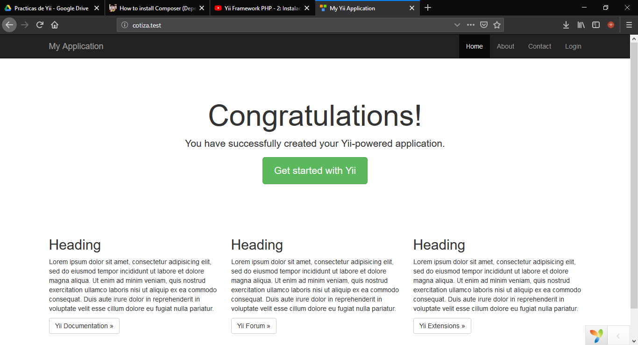
Task: Click the browser back arrow button
Action: [9, 25]
